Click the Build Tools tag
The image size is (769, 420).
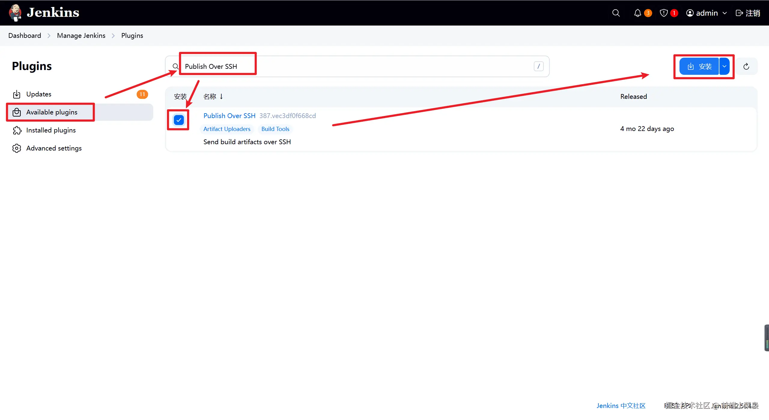275,129
